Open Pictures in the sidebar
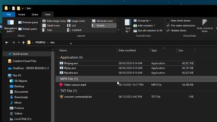Image resolution: width=217 pixels, height=122 pixels. coord(17,108)
